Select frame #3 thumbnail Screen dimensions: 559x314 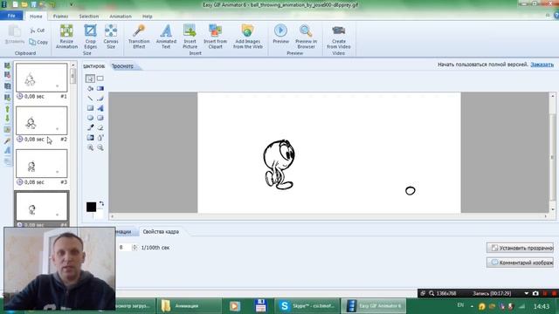point(41,163)
